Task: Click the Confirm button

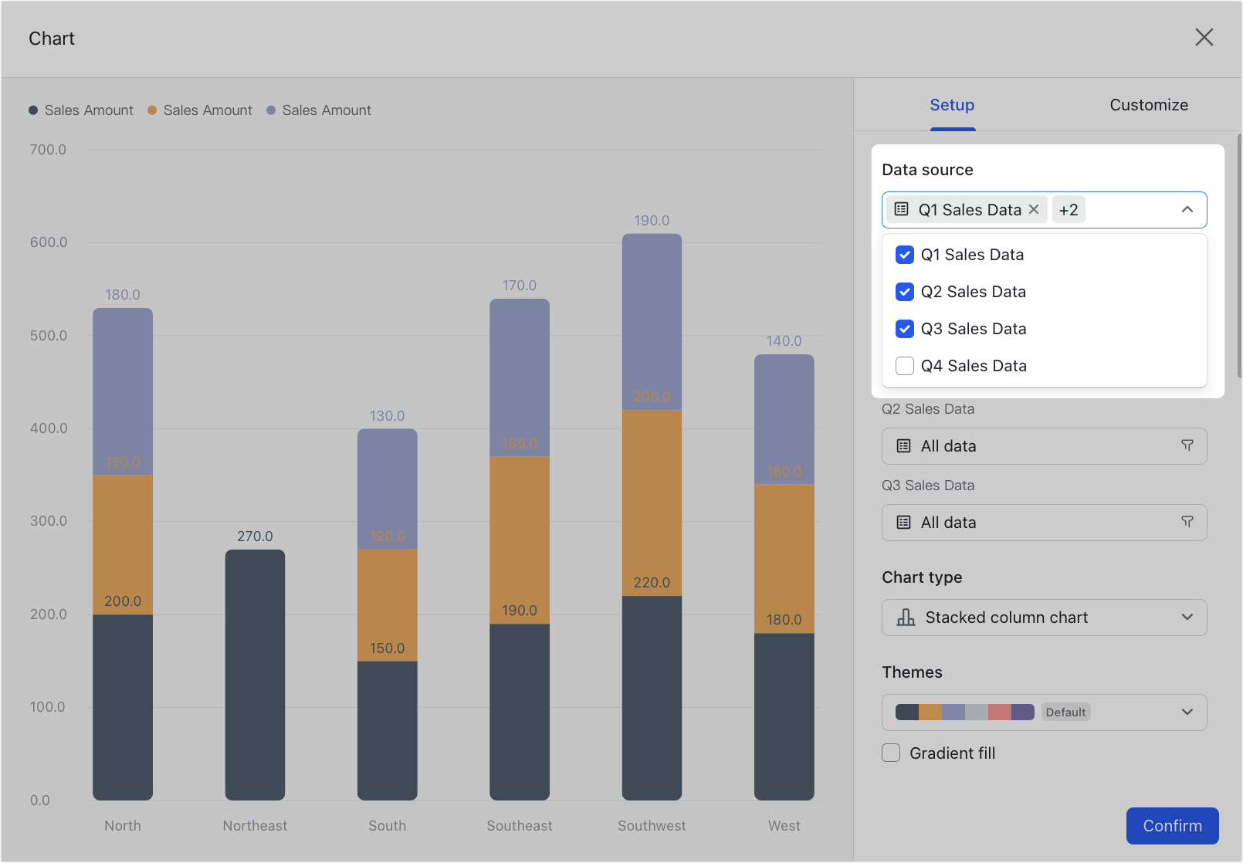Action: click(1172, 825)
